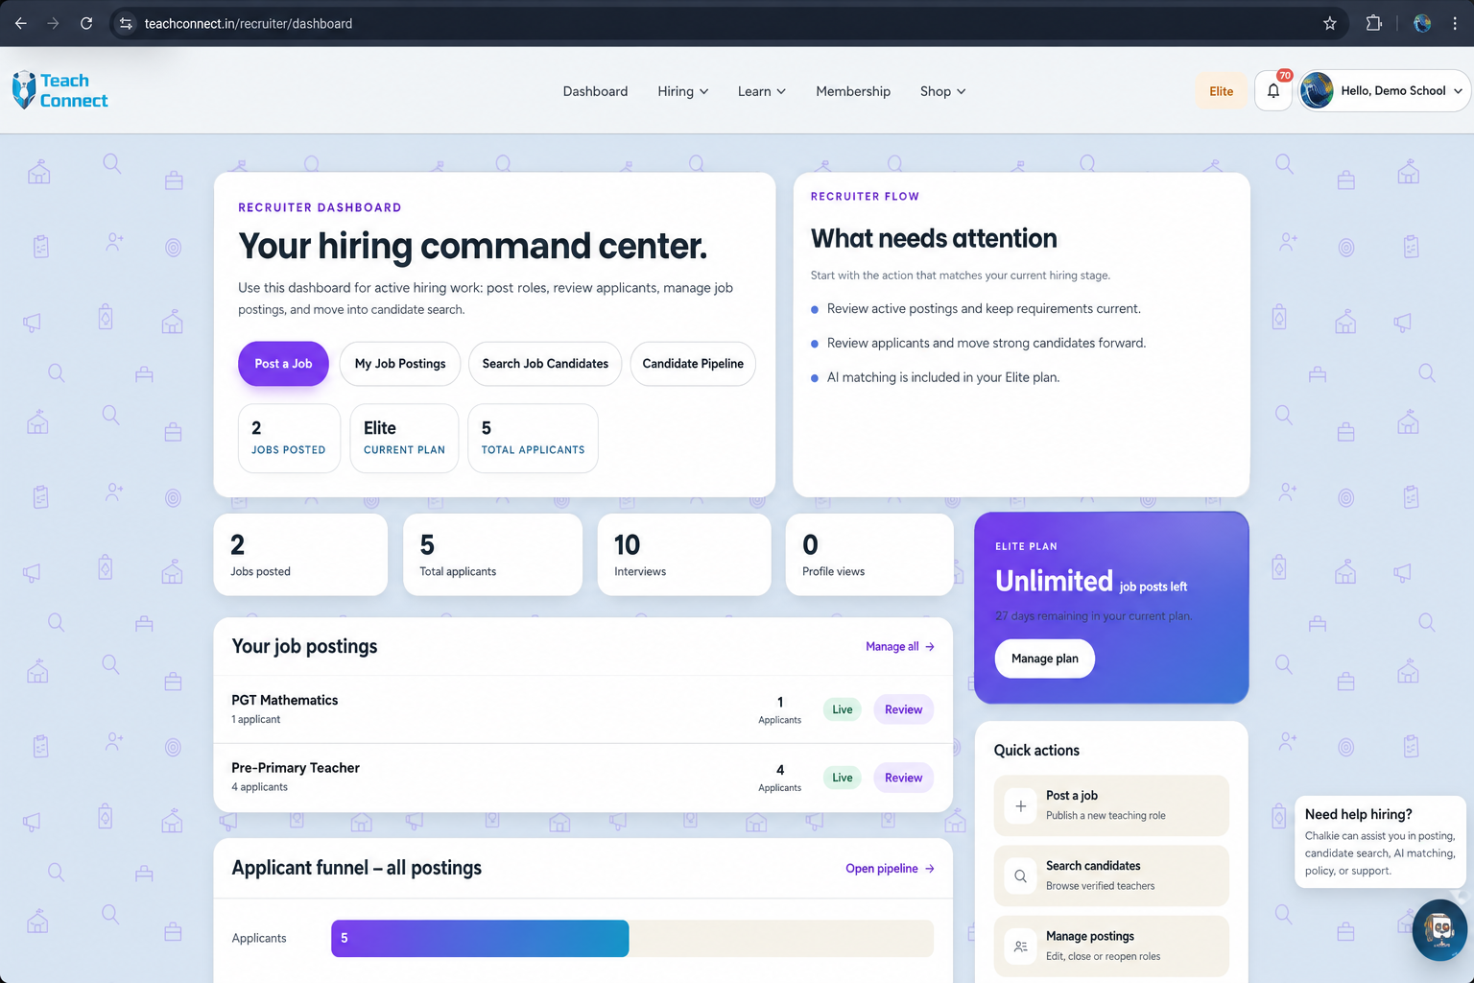The image size is (1474, 983).
Task: Expand the Hiring menu
Action: click(683, 91)
